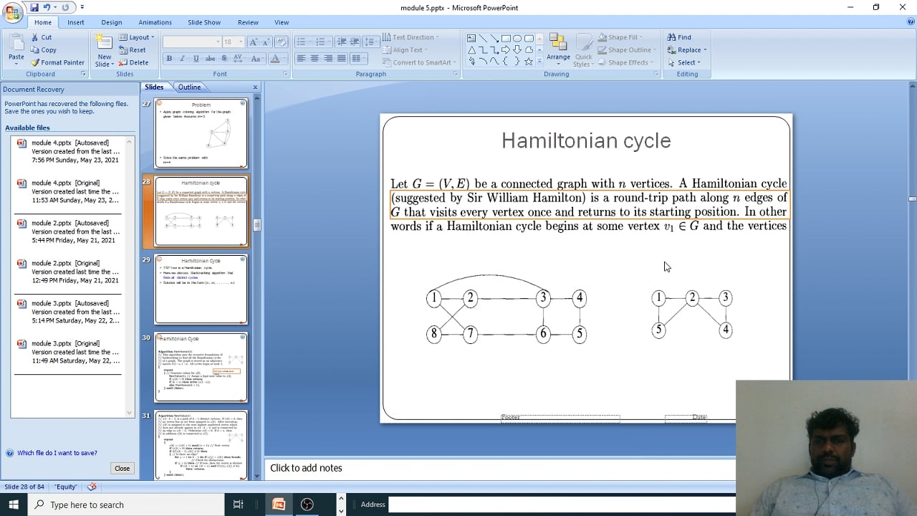
Task: Pick the Oval shape in Drawing gallery
Action: pyautogui.click(x=517, y=38)
